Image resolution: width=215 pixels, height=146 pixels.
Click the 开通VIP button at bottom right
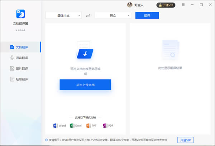click(x=187, y=140)
